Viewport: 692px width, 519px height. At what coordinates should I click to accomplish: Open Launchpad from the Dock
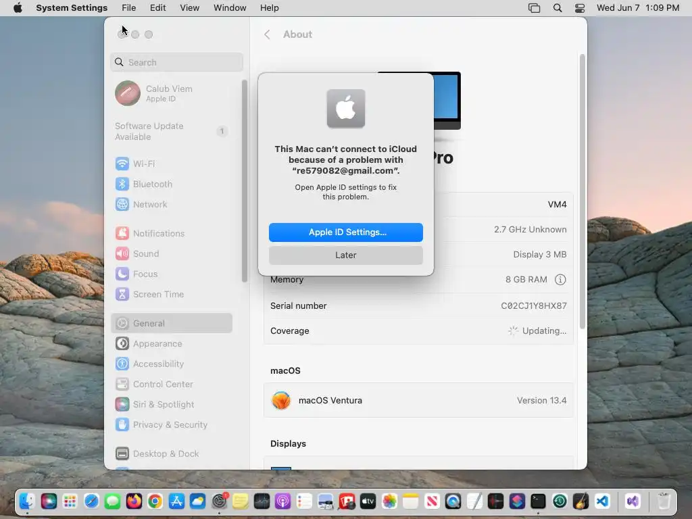[70, 501]
